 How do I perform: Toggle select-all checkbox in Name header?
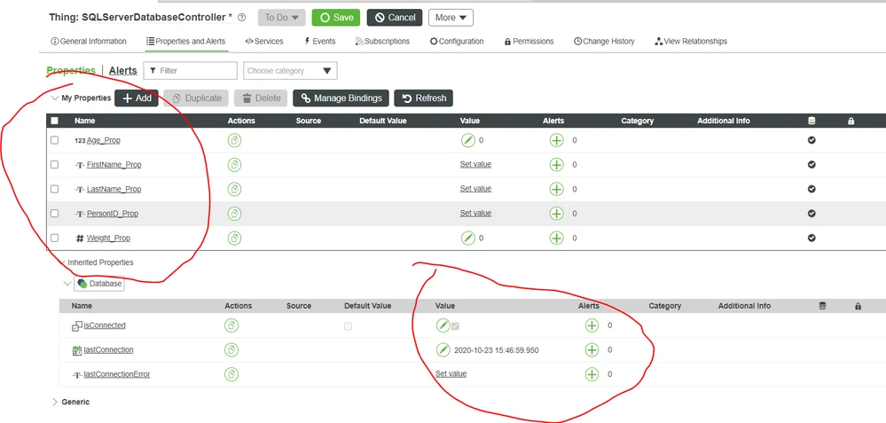click(54, 121)
